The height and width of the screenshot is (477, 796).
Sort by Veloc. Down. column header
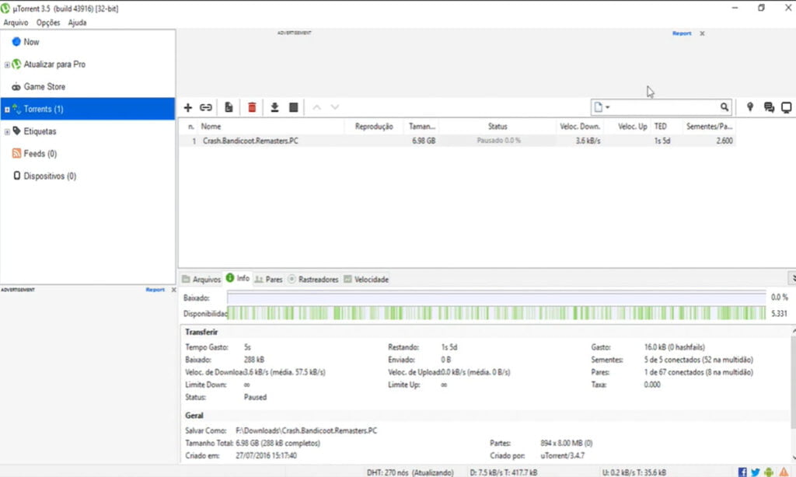click(580, 127)
